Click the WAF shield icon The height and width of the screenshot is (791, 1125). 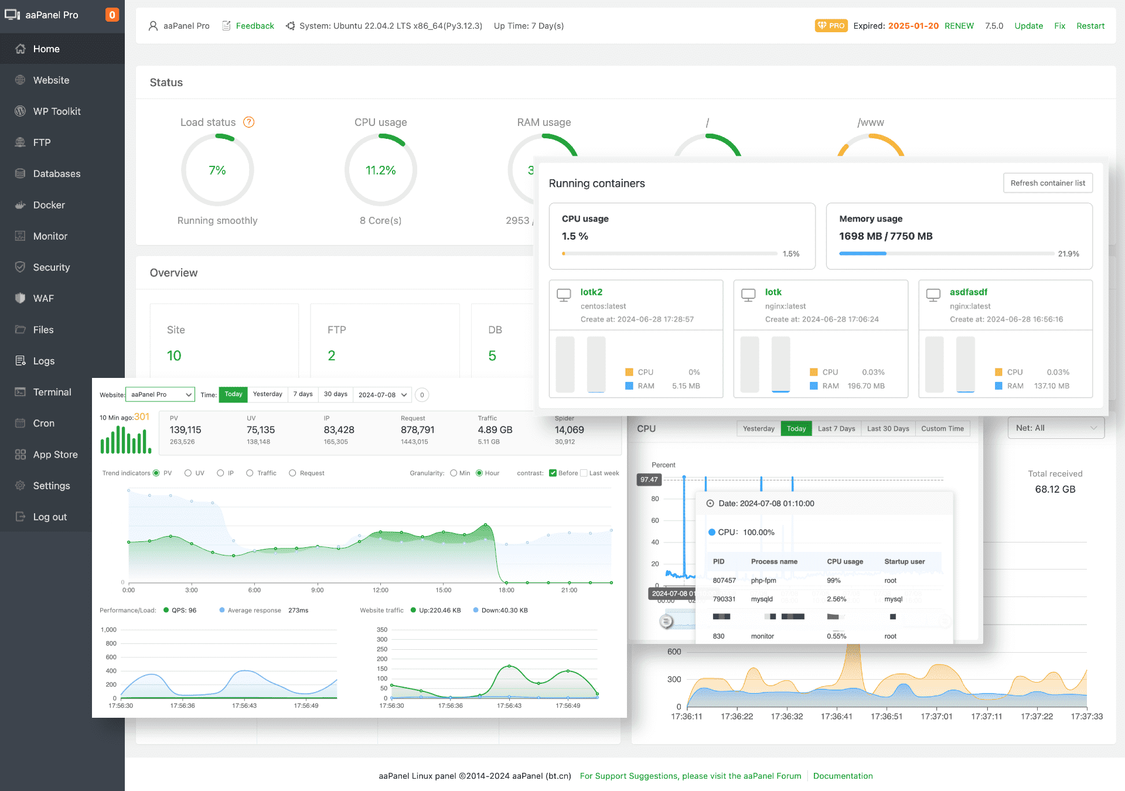[21, 298]
